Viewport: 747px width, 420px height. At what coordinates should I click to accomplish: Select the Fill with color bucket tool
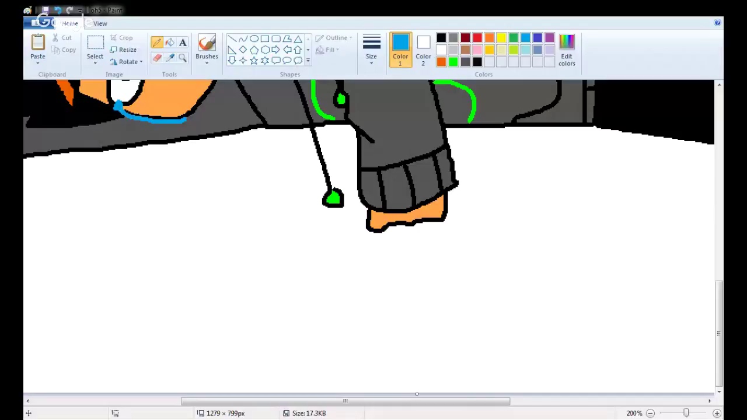pos(170,43)
